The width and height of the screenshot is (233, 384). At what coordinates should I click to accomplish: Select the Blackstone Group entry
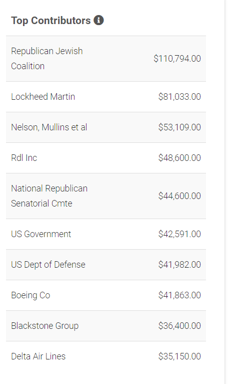point(106,326)
